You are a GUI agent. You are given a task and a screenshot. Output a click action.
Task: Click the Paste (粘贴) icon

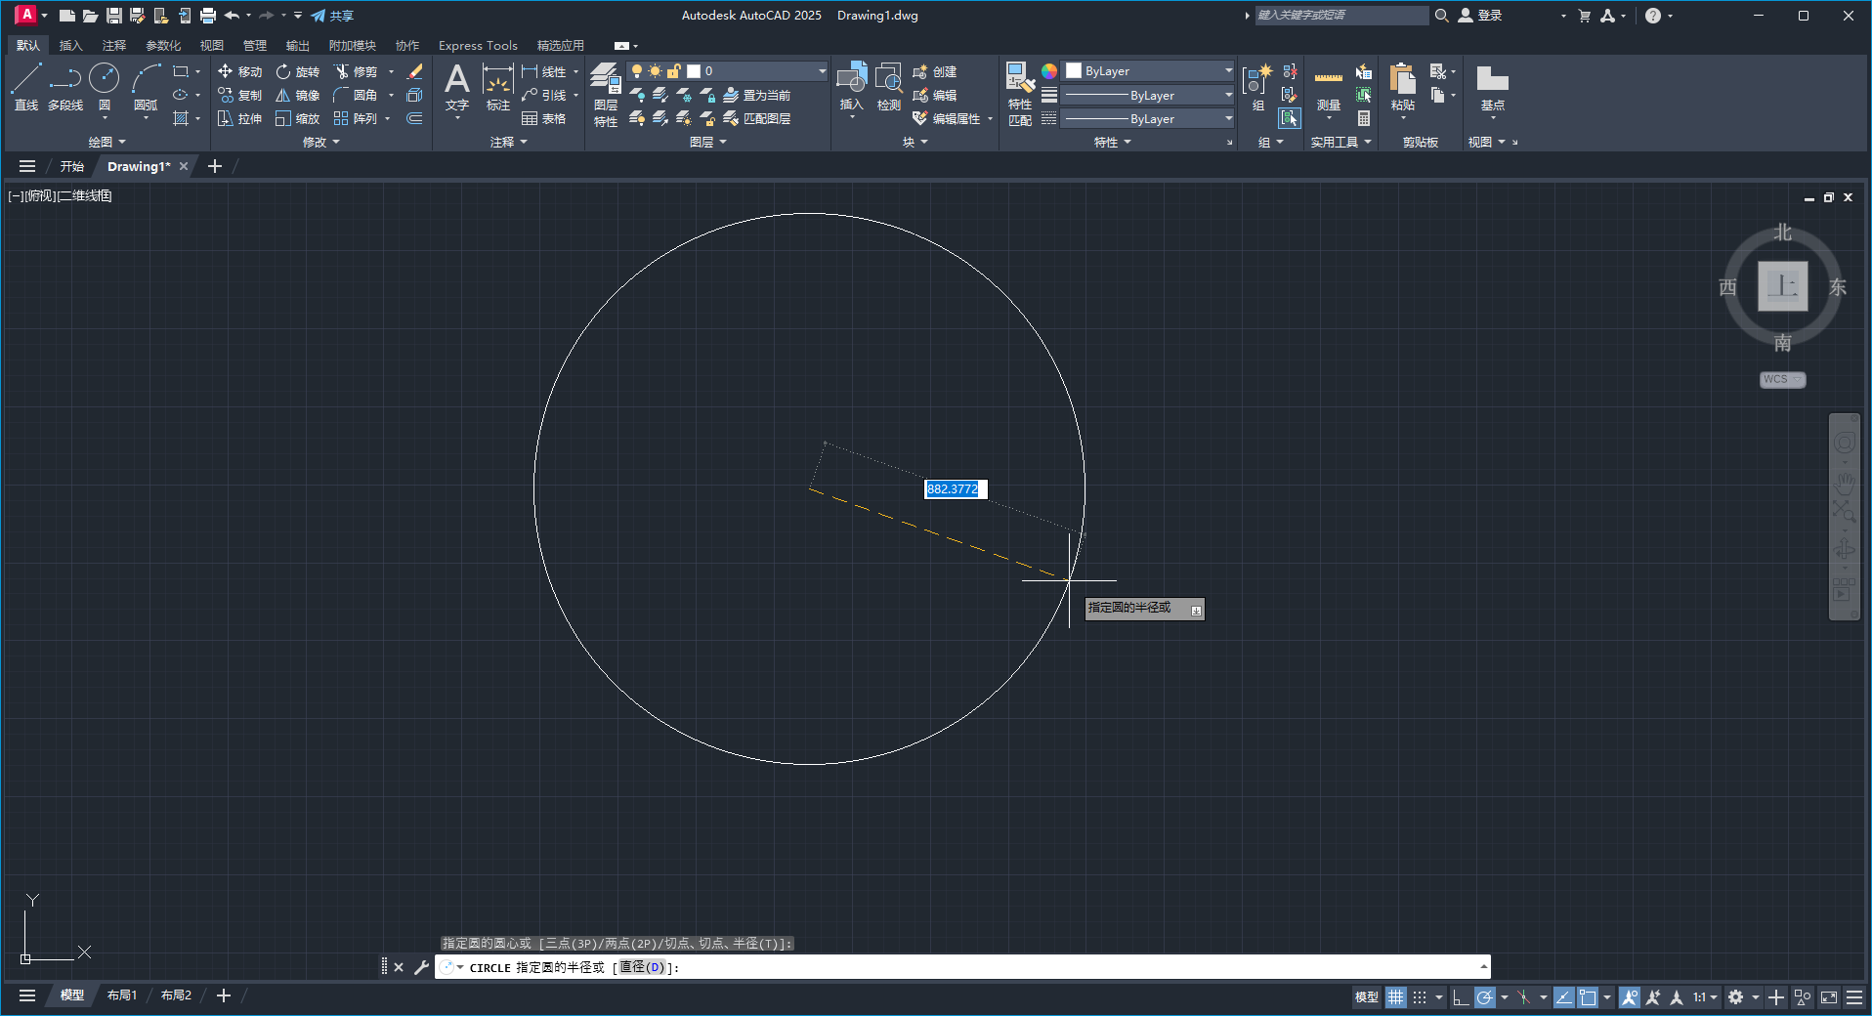[x=1402, y=83]
